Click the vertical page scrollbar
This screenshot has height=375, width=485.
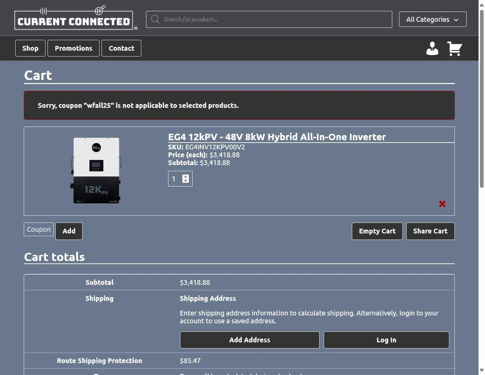click(x=482, y=99)
